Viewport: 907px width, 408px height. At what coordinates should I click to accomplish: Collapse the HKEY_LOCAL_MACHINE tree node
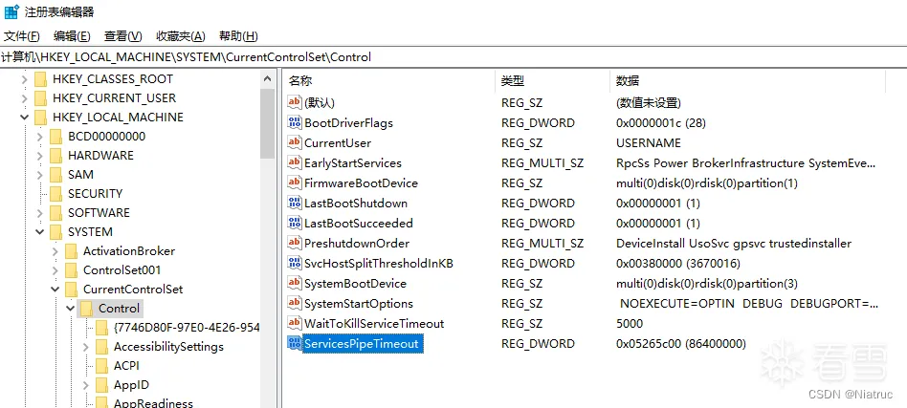[24, 118]
